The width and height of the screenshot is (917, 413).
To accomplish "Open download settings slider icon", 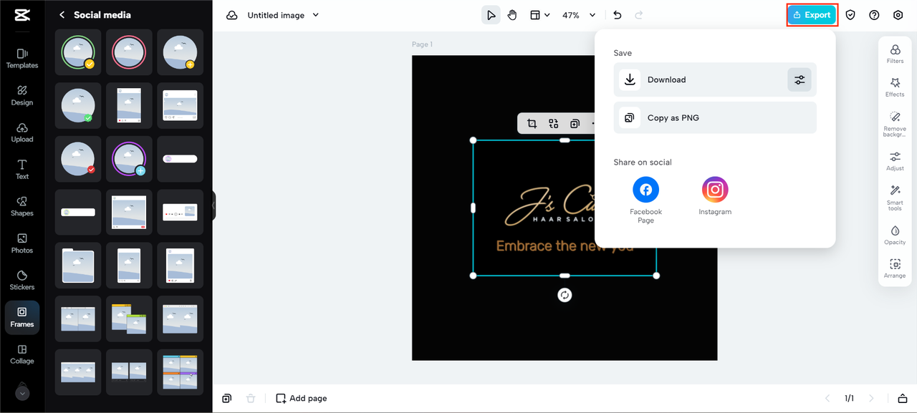I will pyautogui.click(x=800, y=79).
